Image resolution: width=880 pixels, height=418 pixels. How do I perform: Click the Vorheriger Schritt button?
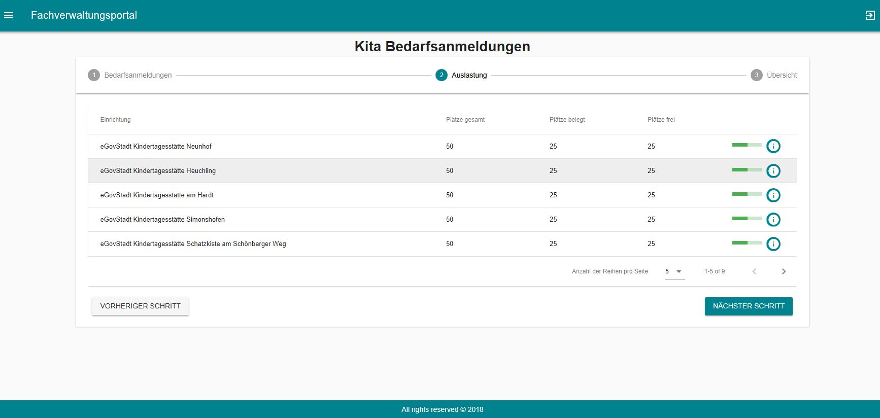[x=140, y=306]
